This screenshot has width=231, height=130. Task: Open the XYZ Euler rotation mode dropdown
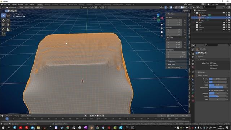176,37
